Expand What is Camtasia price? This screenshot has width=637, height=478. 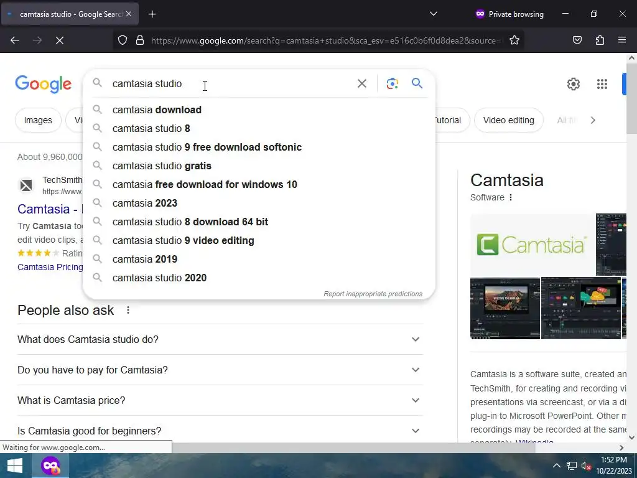[x=220, y=400]
